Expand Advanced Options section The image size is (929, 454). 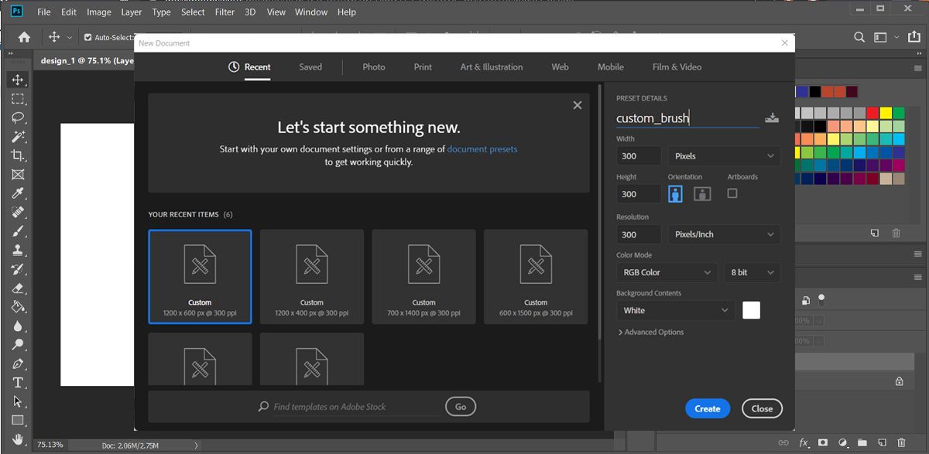(x=650, y=332)
